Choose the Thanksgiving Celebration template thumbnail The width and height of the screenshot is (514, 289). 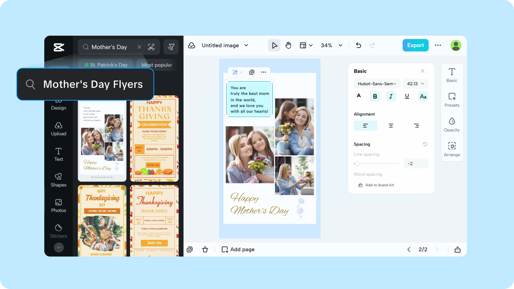point(154,138)
